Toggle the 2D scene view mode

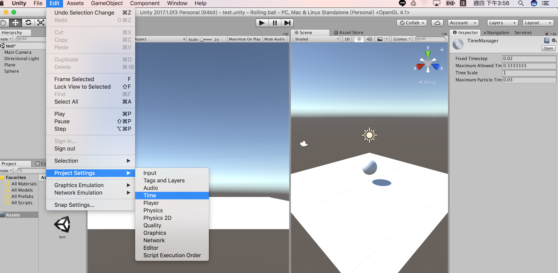click(347, 39)
